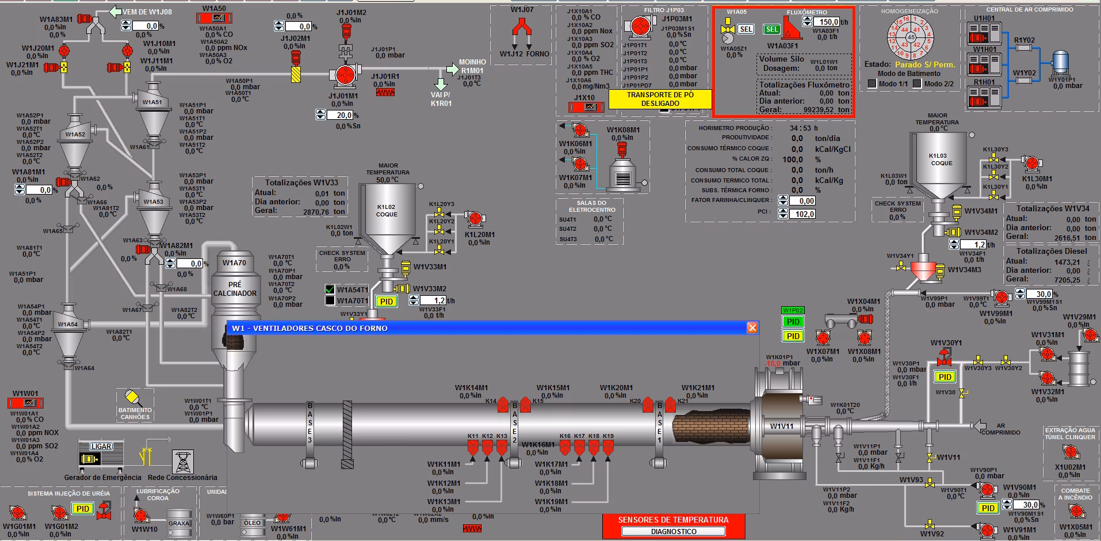Select the Rede Concessionária tower icon

pyautogui.click(x=183, y=462)
